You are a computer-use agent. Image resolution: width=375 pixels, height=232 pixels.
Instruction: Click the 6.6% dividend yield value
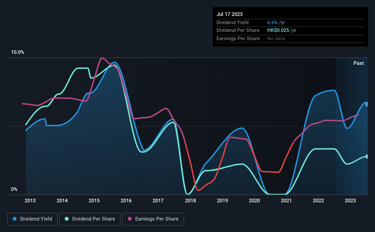point(272,22)
